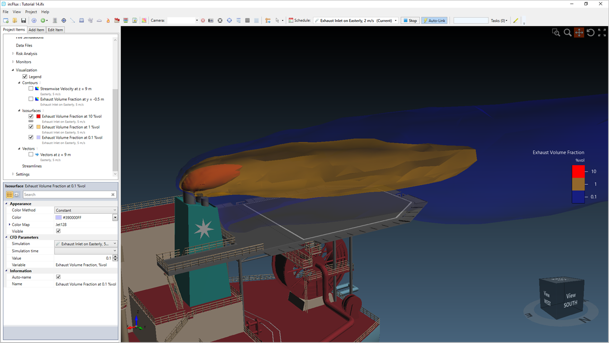Open the Schedule simulation dropdown
The image size is (609, 343).
(x=396, y=20)
